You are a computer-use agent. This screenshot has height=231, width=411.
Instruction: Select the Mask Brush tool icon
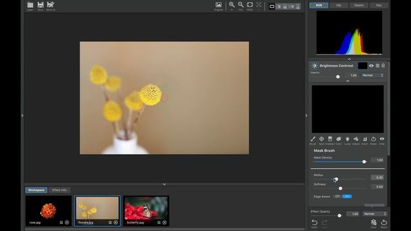313,139
